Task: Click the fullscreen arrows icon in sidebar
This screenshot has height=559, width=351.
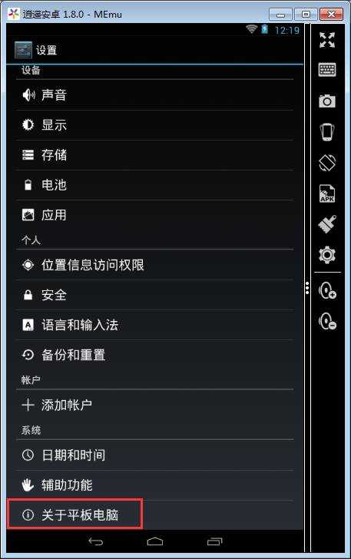Action: click(x=327, y=40)
